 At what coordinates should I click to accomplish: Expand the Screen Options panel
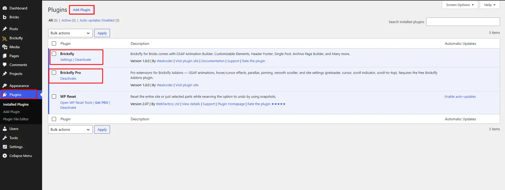pos(460,5)
